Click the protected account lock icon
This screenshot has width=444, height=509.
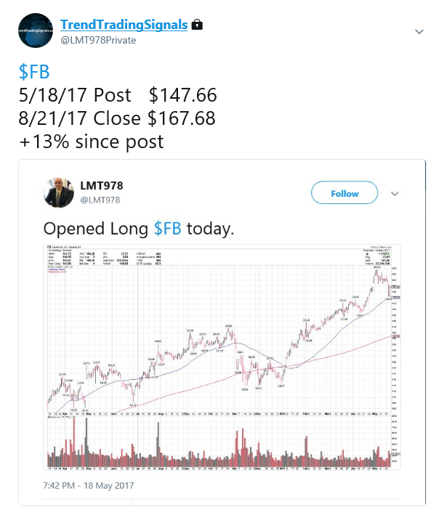tap(197, 25)
